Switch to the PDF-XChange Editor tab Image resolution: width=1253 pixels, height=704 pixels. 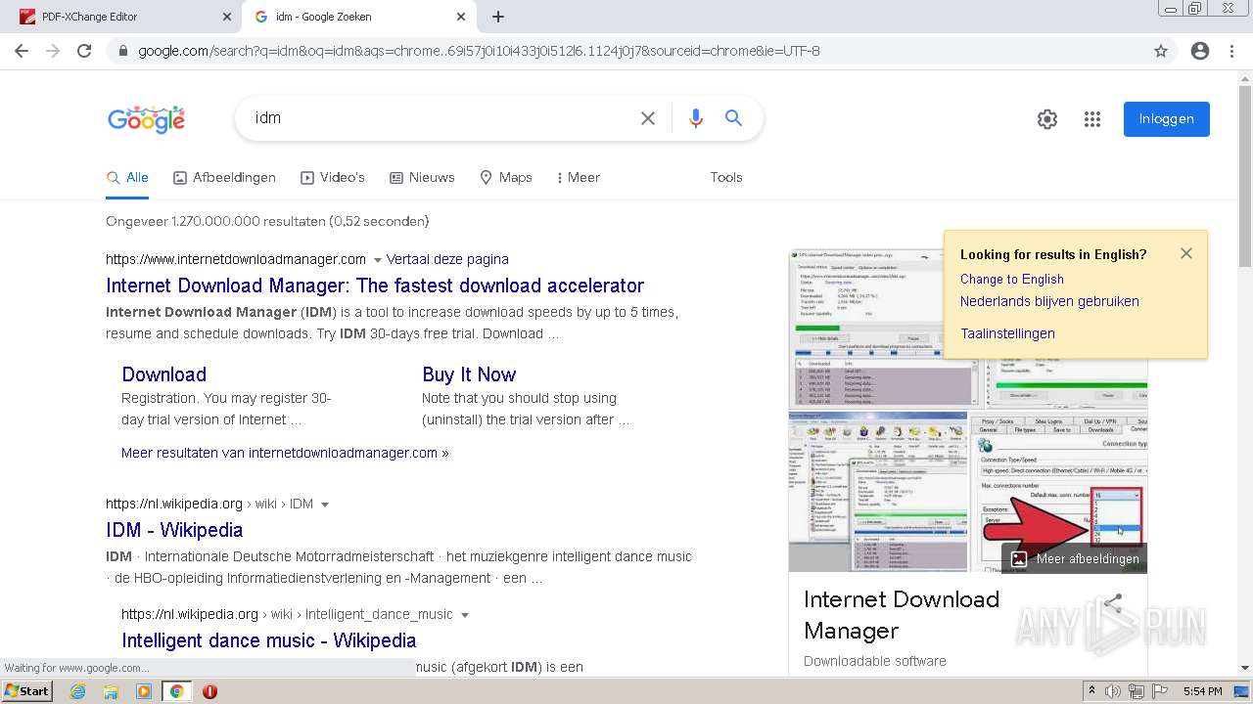[x=123, y=17]
